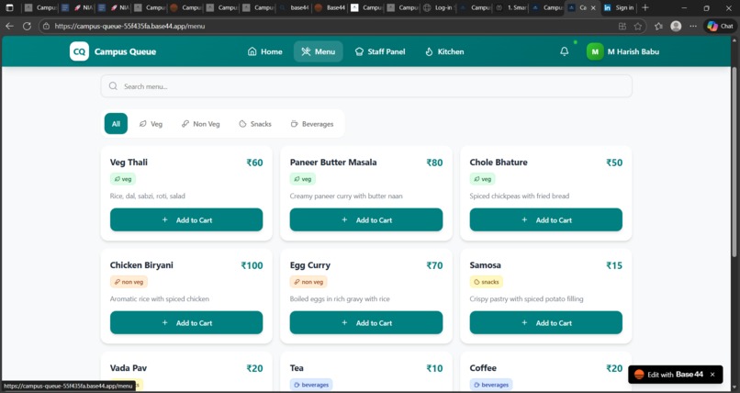Open the new tab plus button

pyautogui.click(x=645, y=8)
